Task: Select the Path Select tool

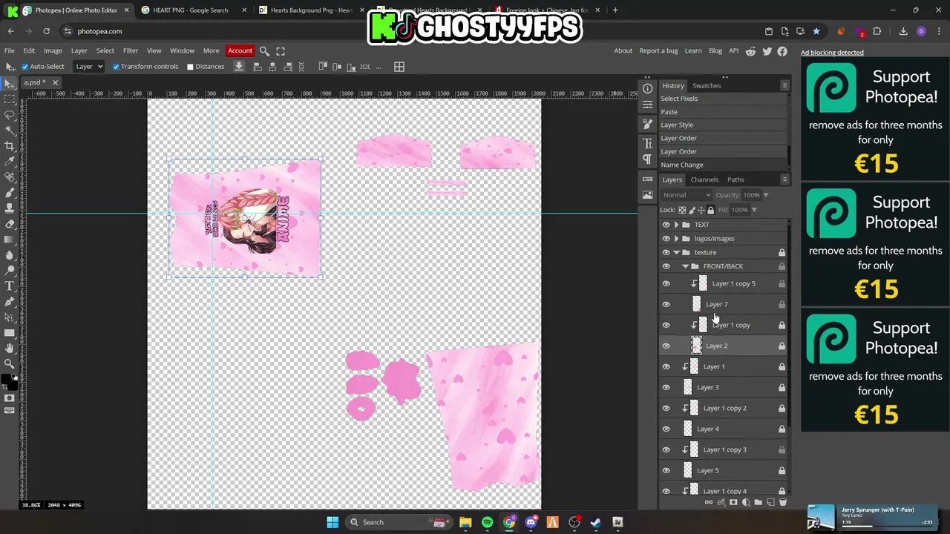Action: tap(10, 317)
